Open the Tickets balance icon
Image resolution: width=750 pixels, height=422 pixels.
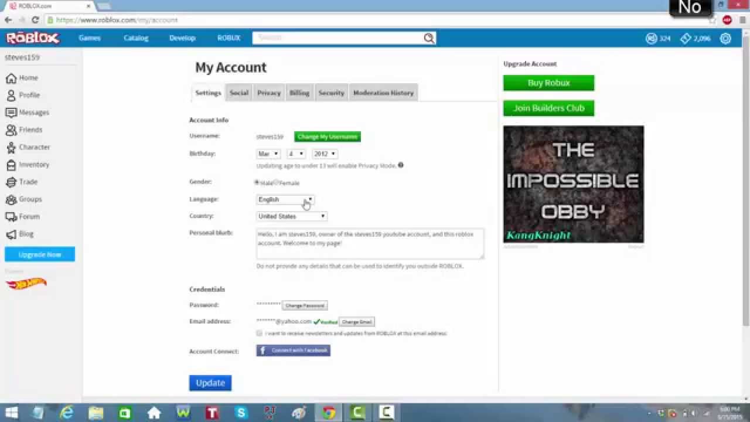pyautogui.click(x=686, y=38)
